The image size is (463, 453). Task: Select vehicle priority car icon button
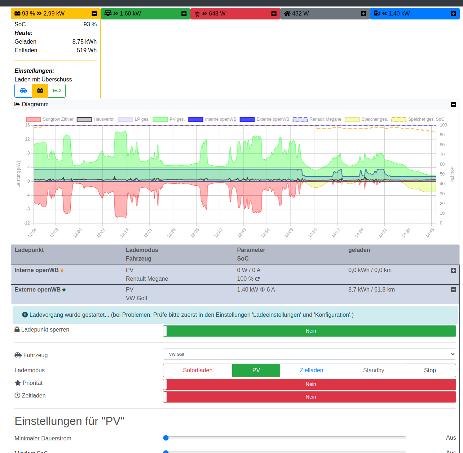click(x=23, y=91)
